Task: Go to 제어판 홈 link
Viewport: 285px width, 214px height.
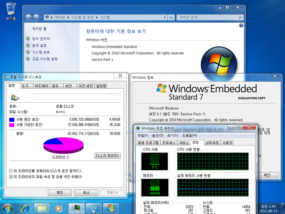Action: pos(39,29)
